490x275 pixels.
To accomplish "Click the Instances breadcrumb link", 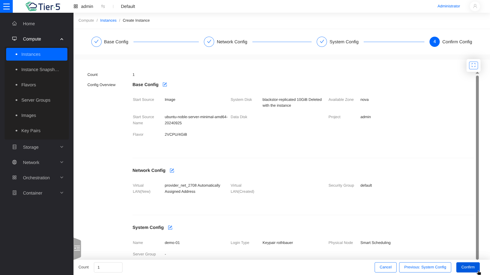I will 108,20.
